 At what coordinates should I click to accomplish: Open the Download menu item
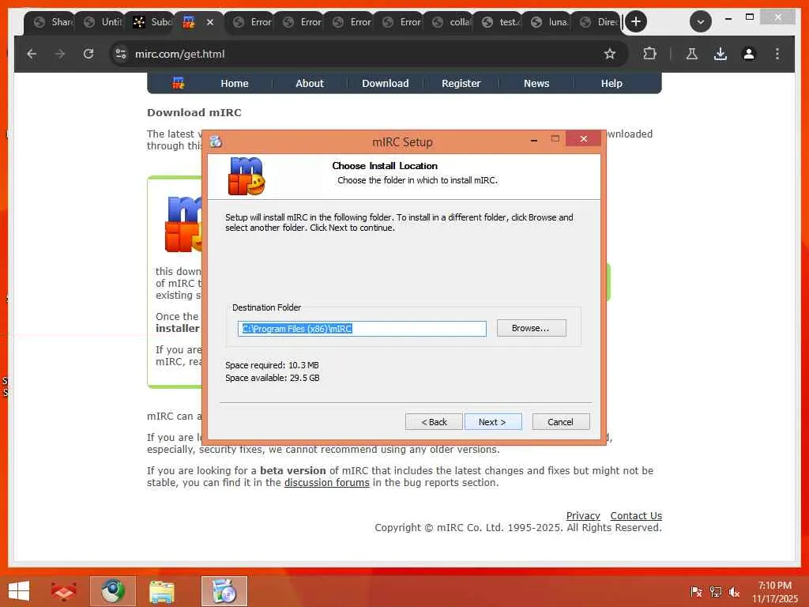coord(386,83)
